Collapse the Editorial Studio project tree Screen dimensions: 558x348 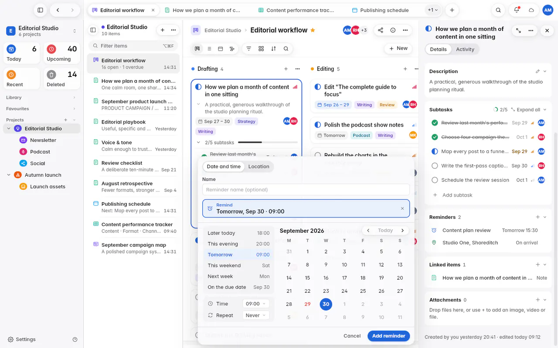click(9, 129)
